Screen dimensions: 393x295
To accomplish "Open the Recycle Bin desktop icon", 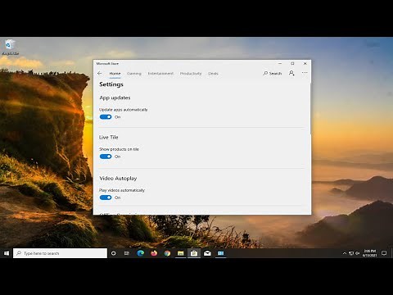I will click(x=10, y=48).
